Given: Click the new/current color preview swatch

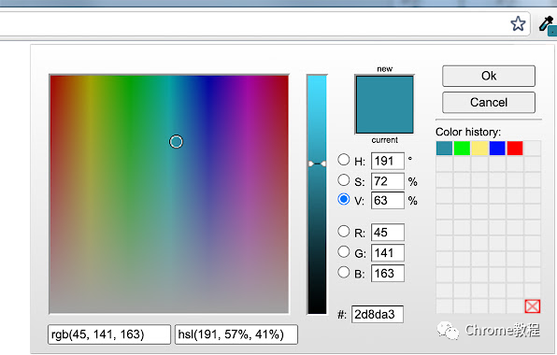Looking at the screenshot, I should click(x=385, y=105).
